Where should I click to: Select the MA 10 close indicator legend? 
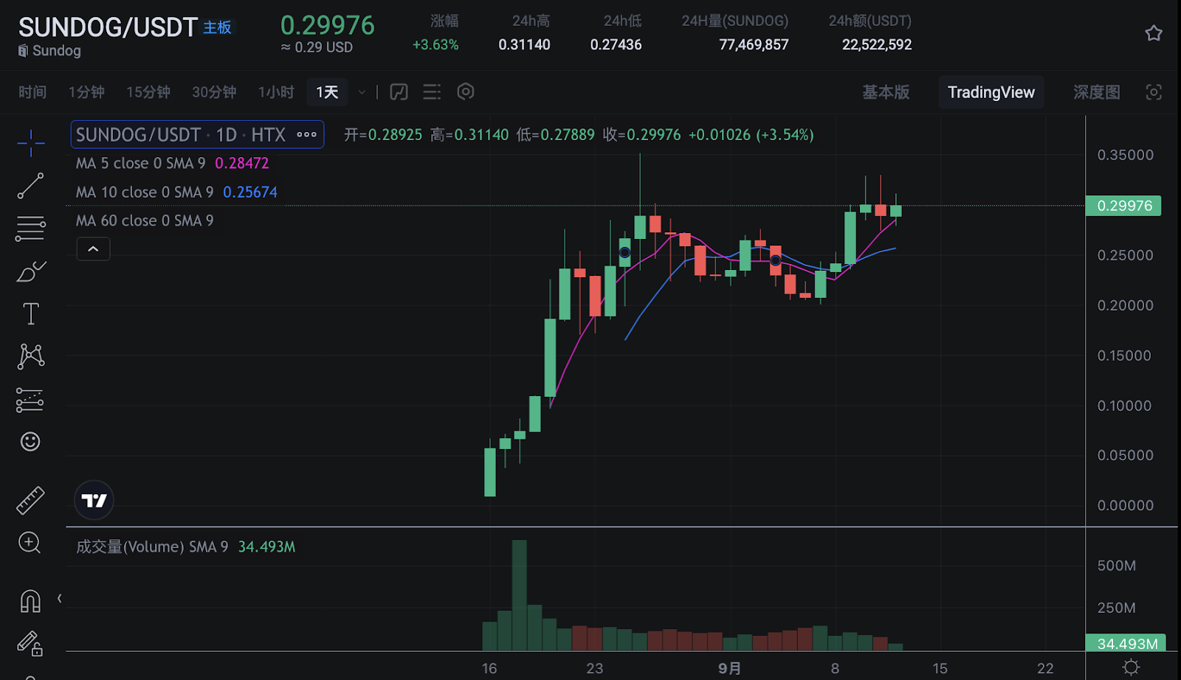(145, 192)
